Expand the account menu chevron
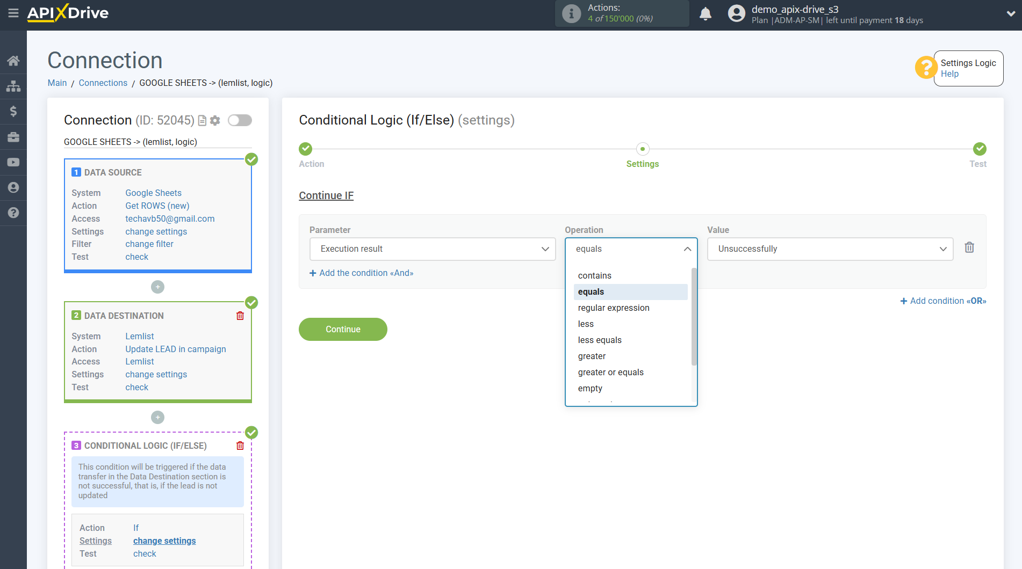This screenshot has height=569, width=1022. click(1011, 14)
